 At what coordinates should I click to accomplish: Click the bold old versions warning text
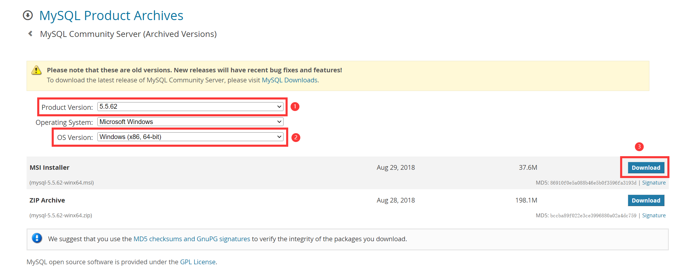[x=194, y=70]
